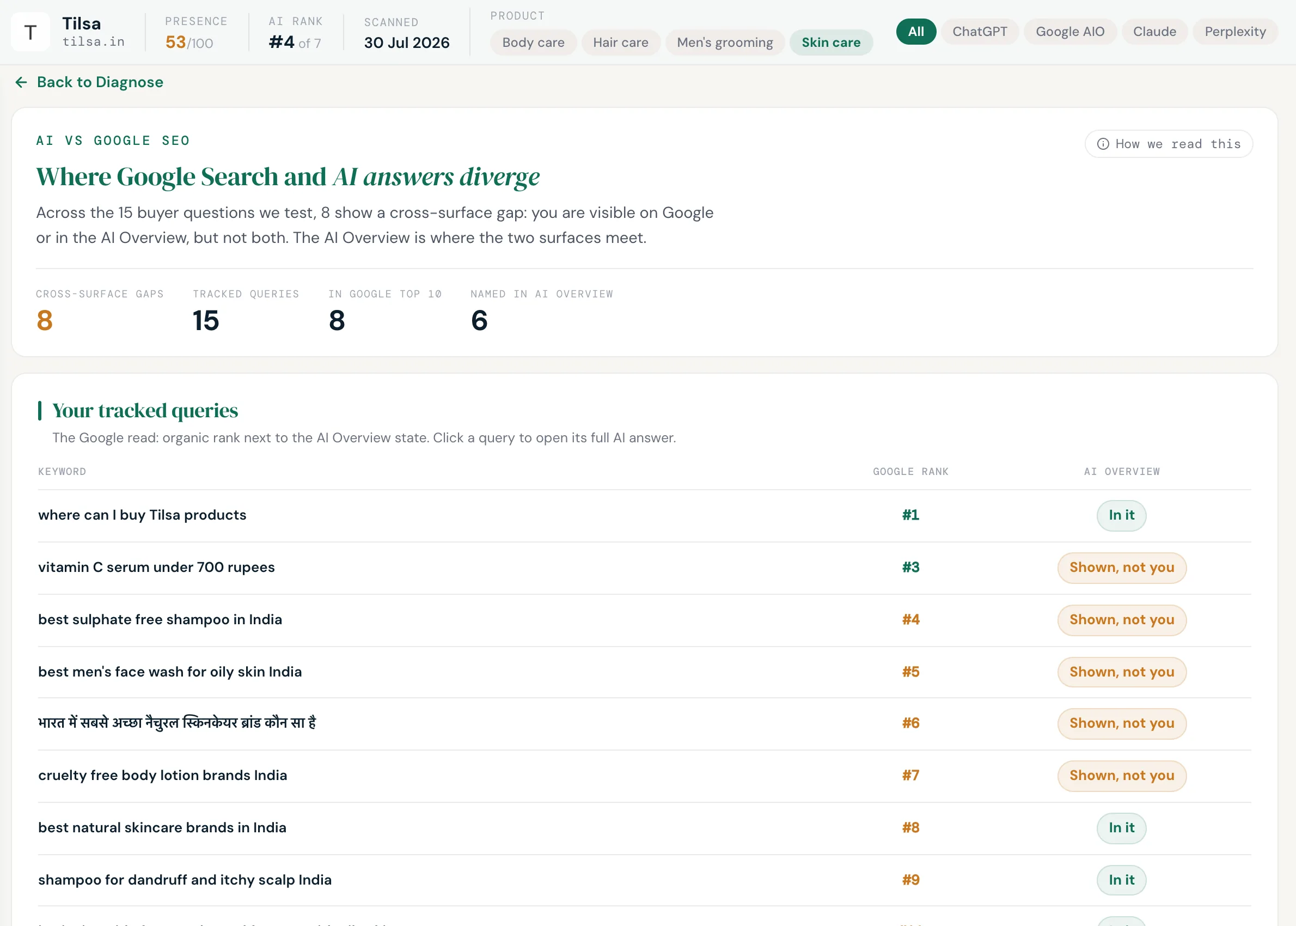Viewport: 1296px width, 926px height.
Task: Click Google rank #7 cell
Action: coord(910,776)
